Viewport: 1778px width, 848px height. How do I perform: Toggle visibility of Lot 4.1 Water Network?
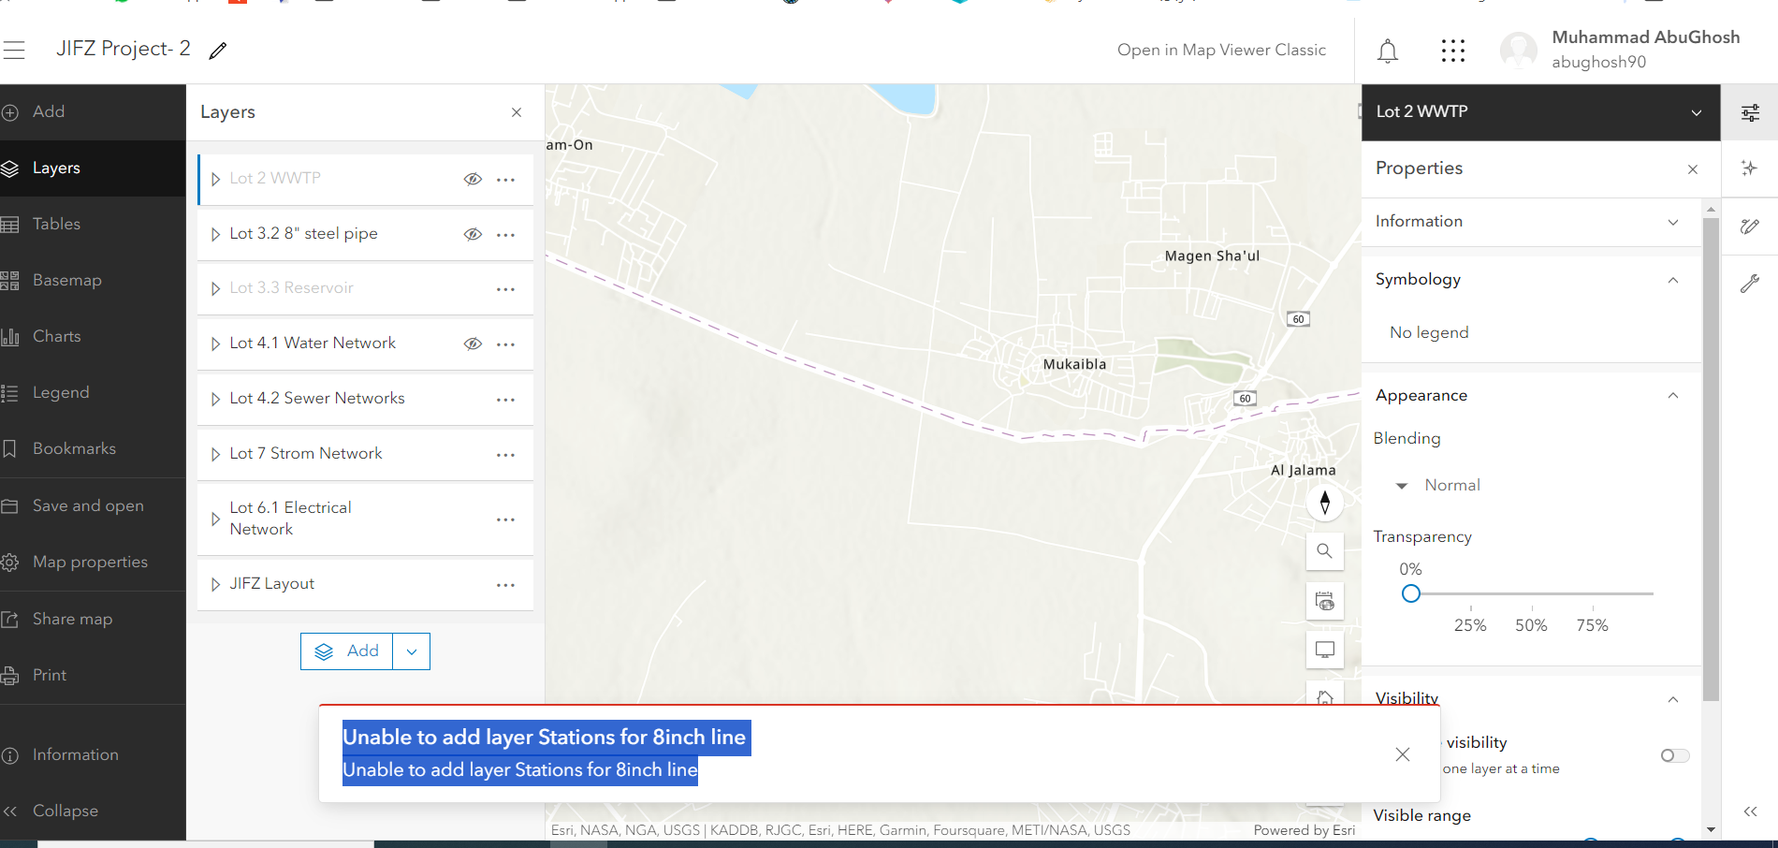(473, 344)
